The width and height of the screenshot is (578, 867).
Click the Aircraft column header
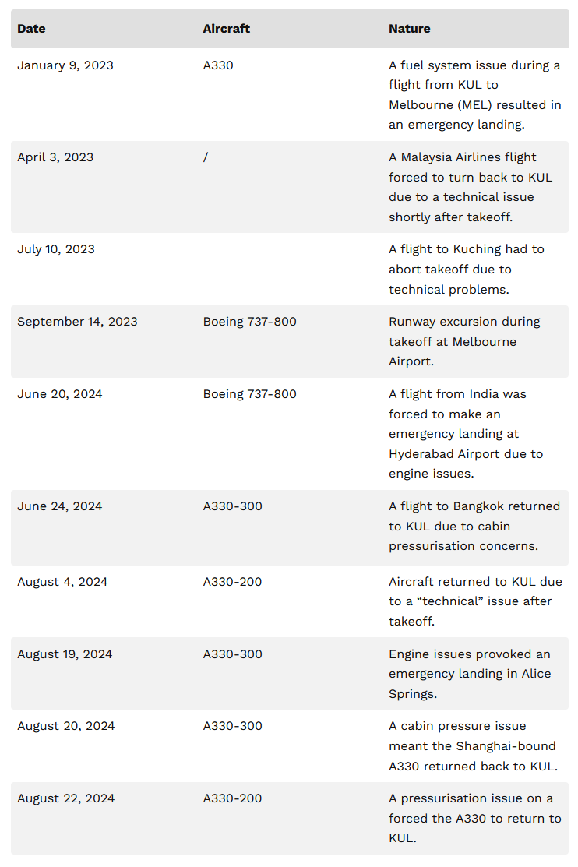(226, 29)
